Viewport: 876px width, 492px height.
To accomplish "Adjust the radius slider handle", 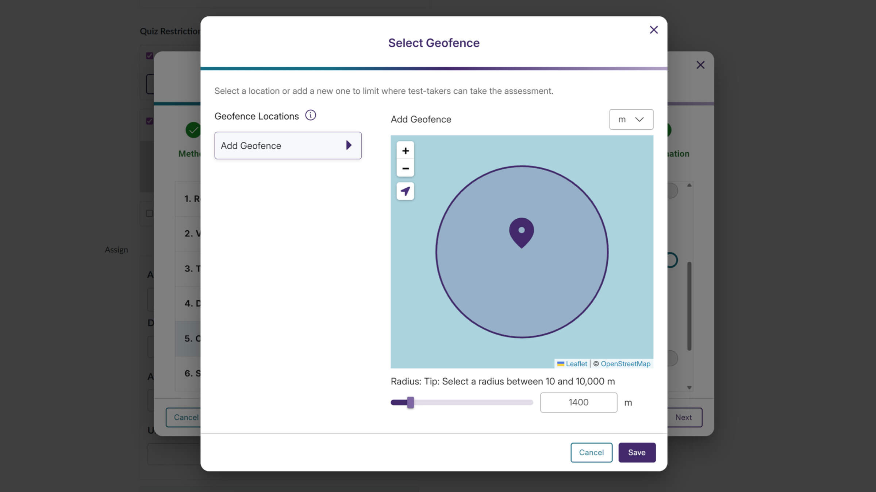I will (x=411, y=402).
